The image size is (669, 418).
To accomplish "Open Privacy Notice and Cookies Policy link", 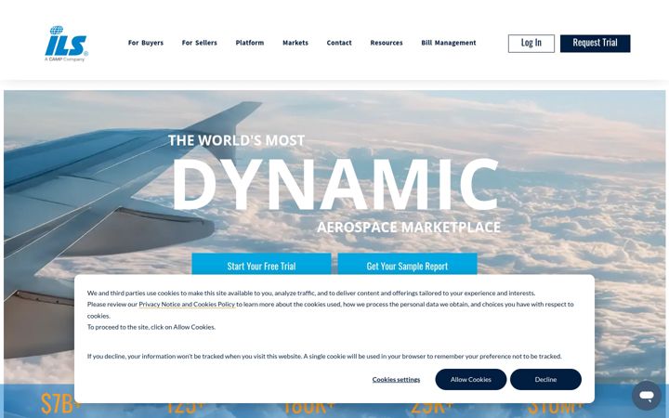I will [x=187, y=304].
